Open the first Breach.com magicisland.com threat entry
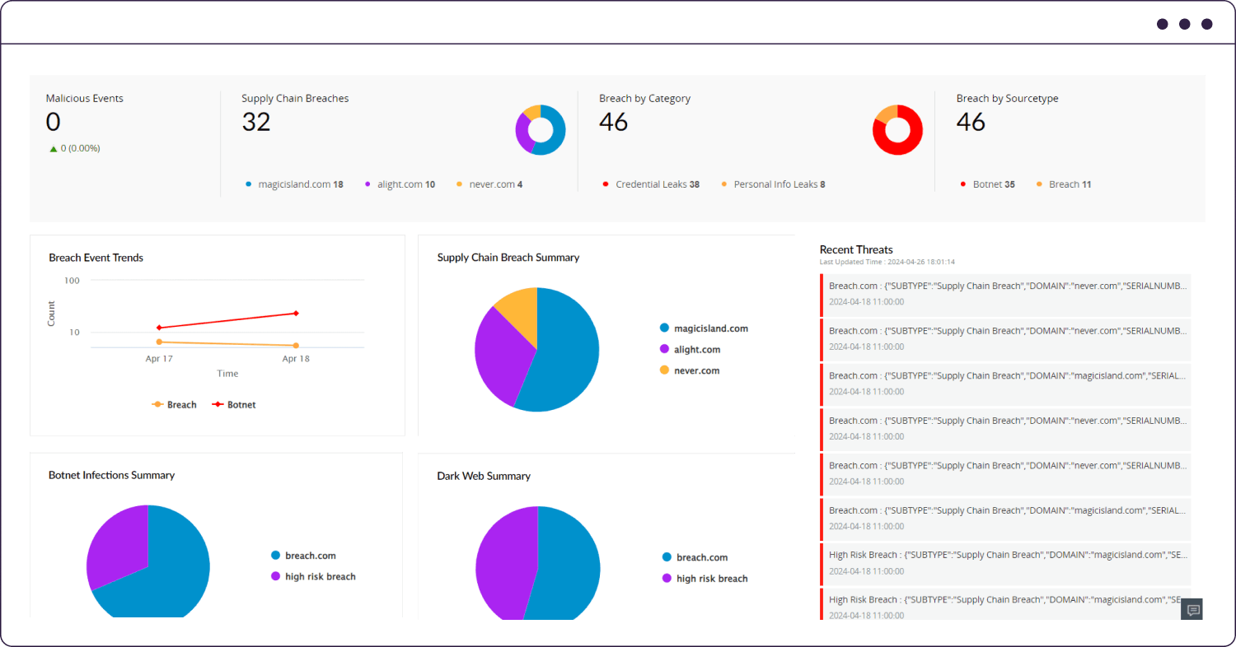 click(1005, 384)
